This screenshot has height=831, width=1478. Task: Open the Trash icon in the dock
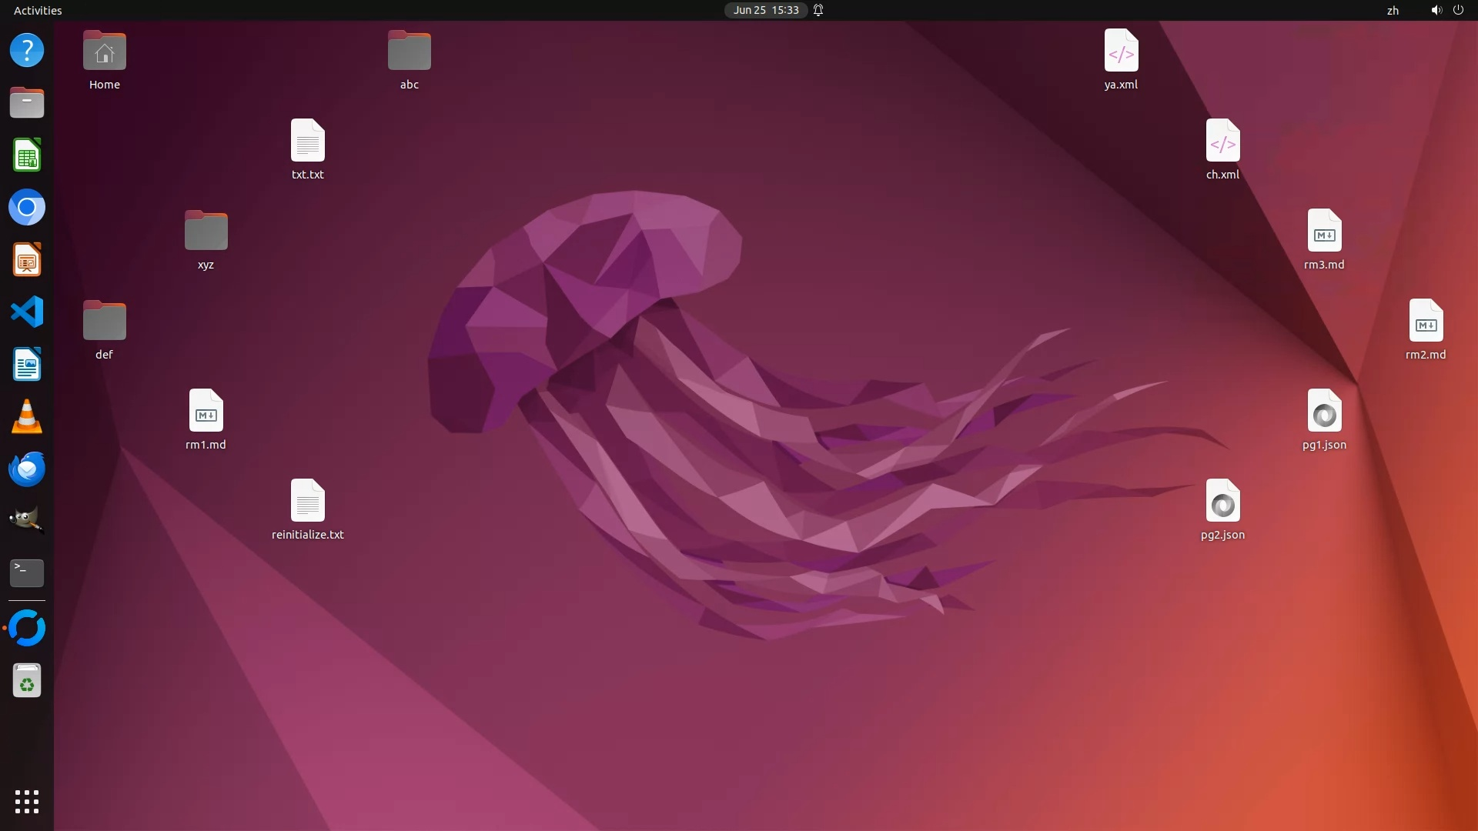click(x=27, y=681)
